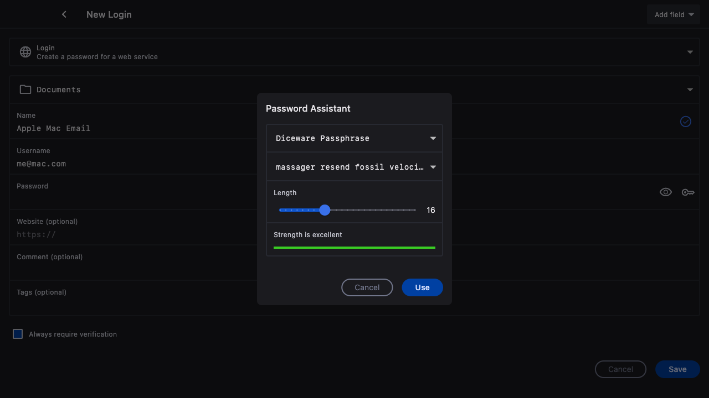Open the Add field dropdown

click(674, 14)
